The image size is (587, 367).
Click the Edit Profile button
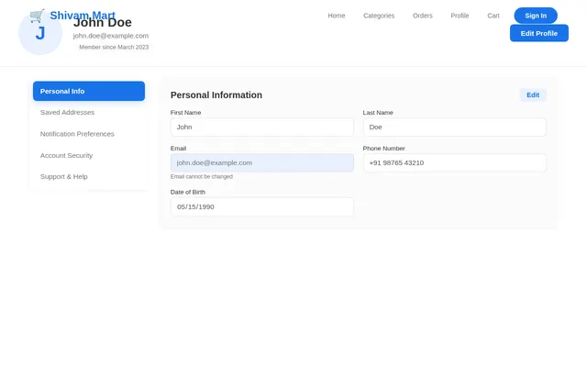(x=538, y=33)
